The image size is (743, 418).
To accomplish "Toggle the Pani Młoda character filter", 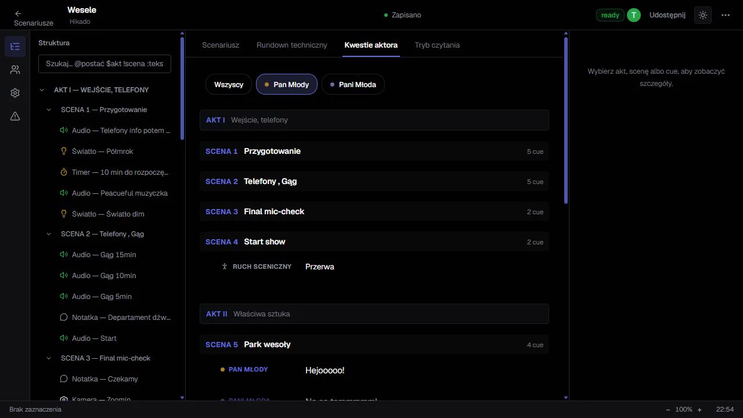I will point(353,84).
